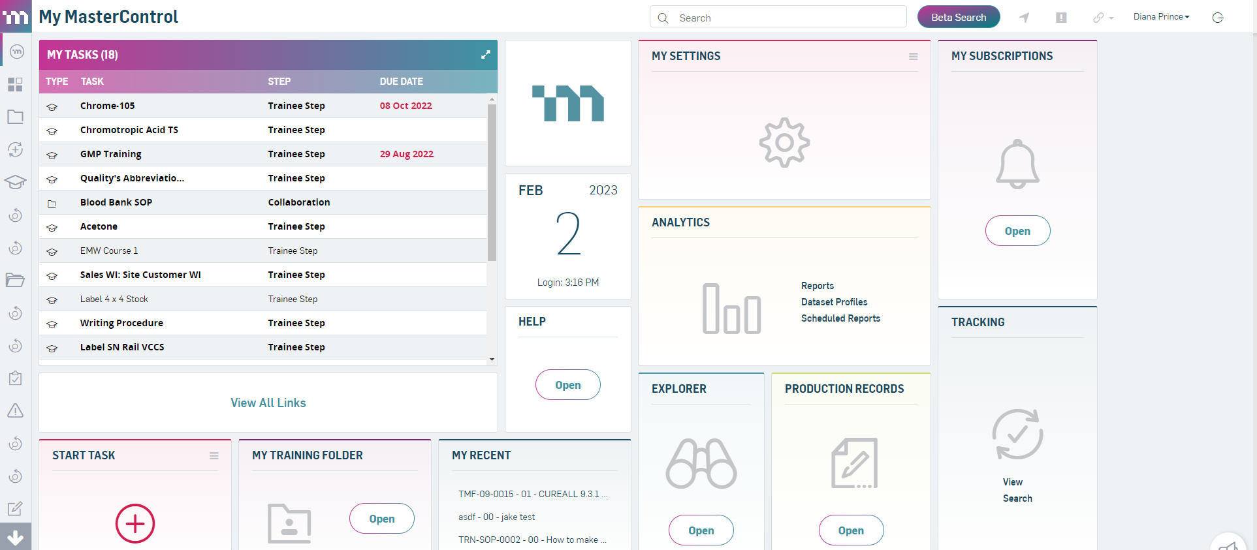
Task: Click the gear icon in My Settings
Action: pyautogui.click(x=784, y=142)
